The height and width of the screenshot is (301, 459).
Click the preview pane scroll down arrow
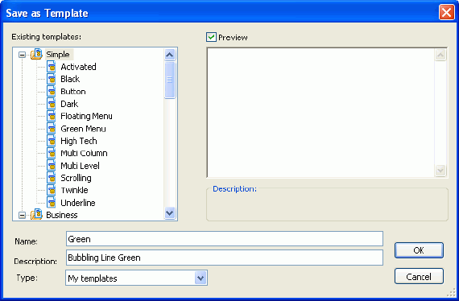coord(440,171)
